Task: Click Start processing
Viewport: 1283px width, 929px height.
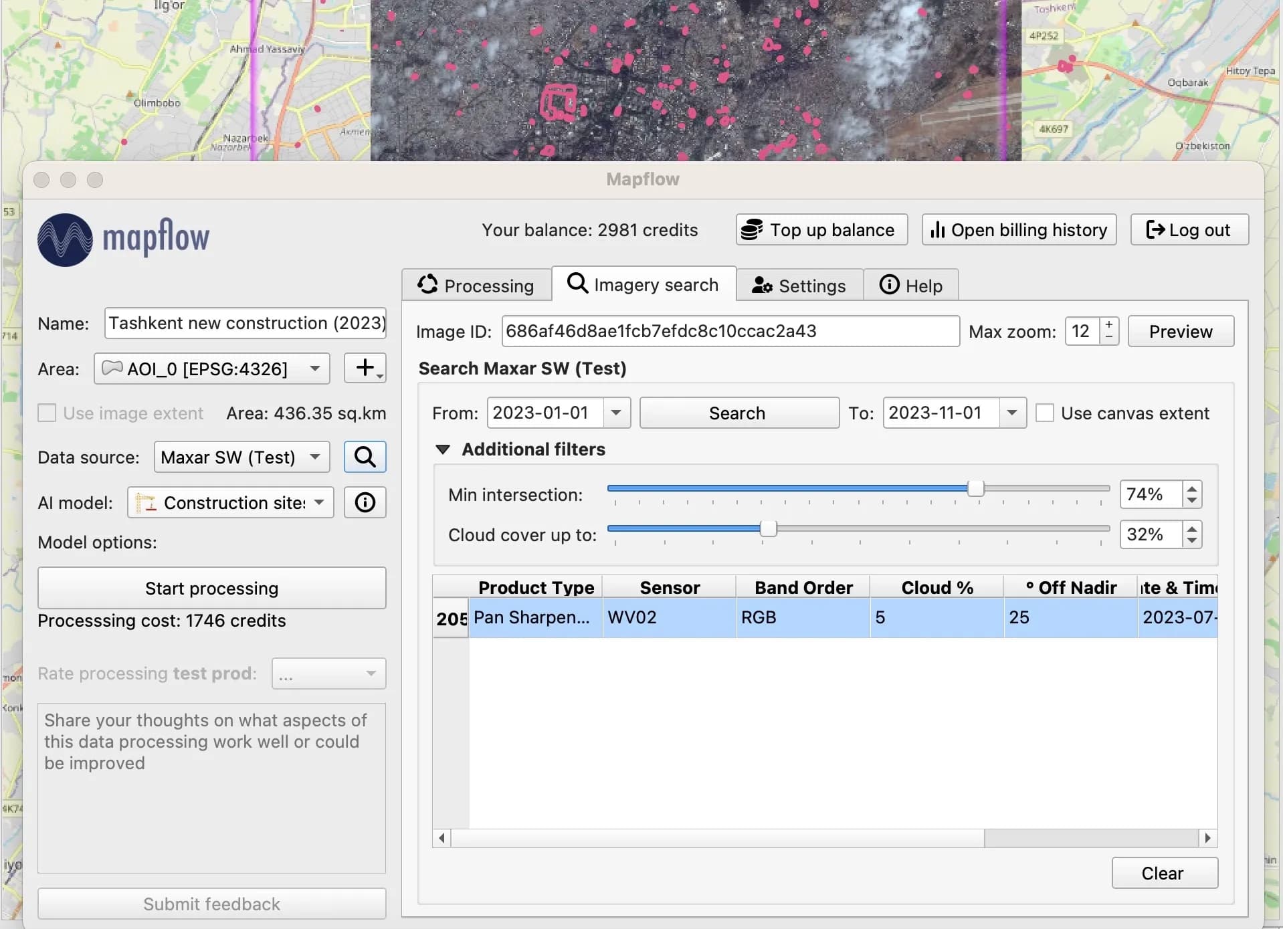Action: [211, 588]
